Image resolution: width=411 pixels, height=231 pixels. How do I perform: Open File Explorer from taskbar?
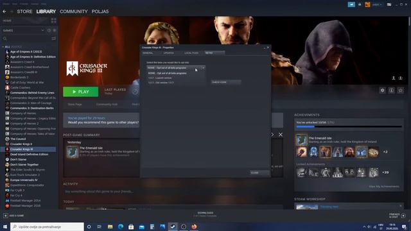pyautogui.click(x=110, y=227)
